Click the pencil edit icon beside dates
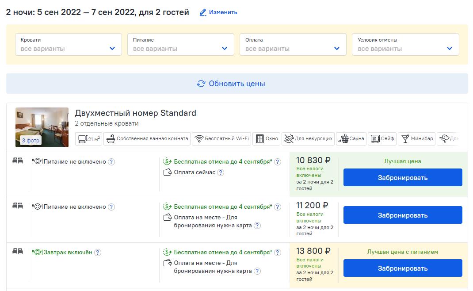Image resolution: width=473 pixels, height=291 pixels. [x=203, y=12]
